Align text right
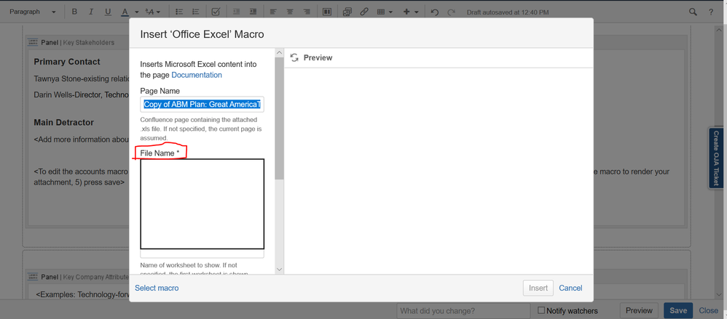The width and height of the screenshot is (727, 319). click(306, 12)
